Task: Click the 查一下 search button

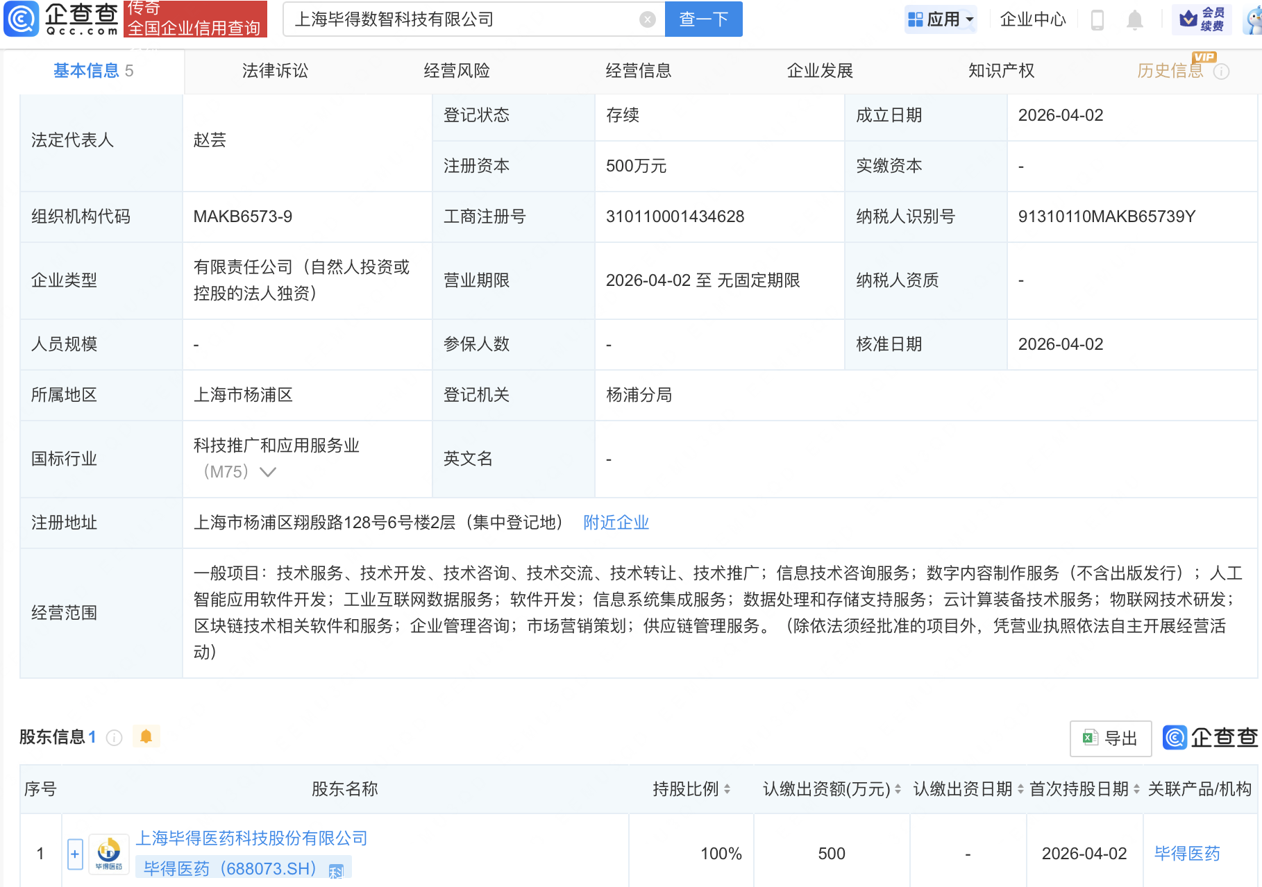Action: (x=703, y=19)
